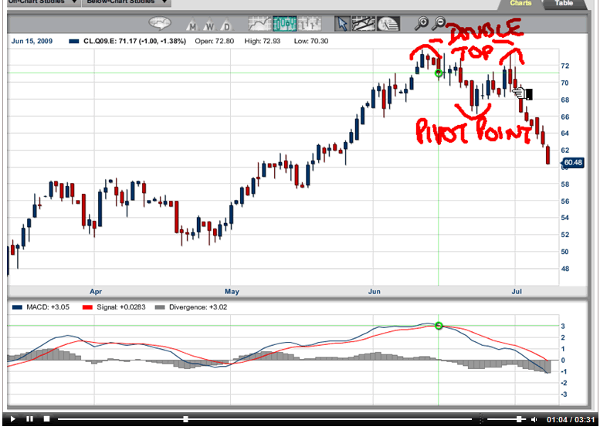The height and width of the screenshot is (430, 600).
Task: Select the arrow pointer tool
Action: (x=342, y=24)
